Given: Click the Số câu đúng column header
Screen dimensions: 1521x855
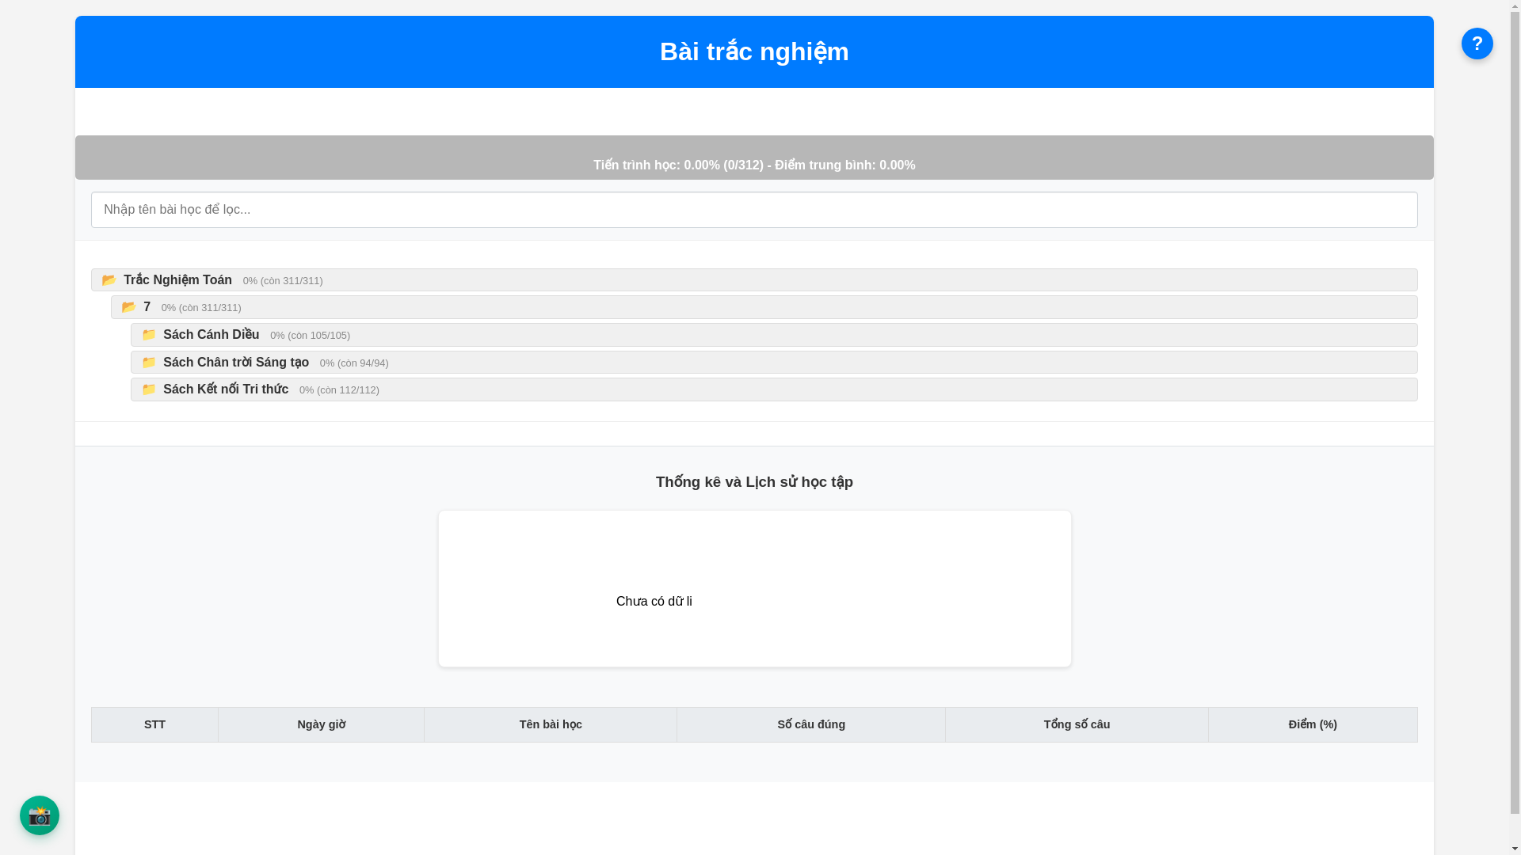Looking at the screenshot, I should click(811, 724).
